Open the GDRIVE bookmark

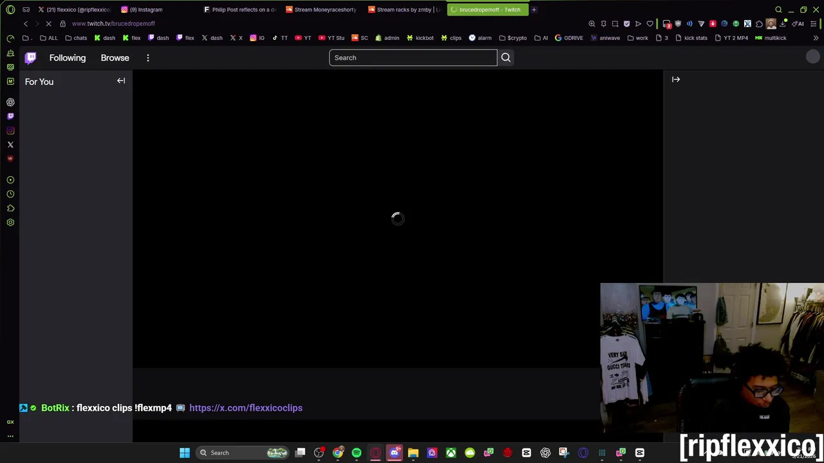(x=568, y=38)
